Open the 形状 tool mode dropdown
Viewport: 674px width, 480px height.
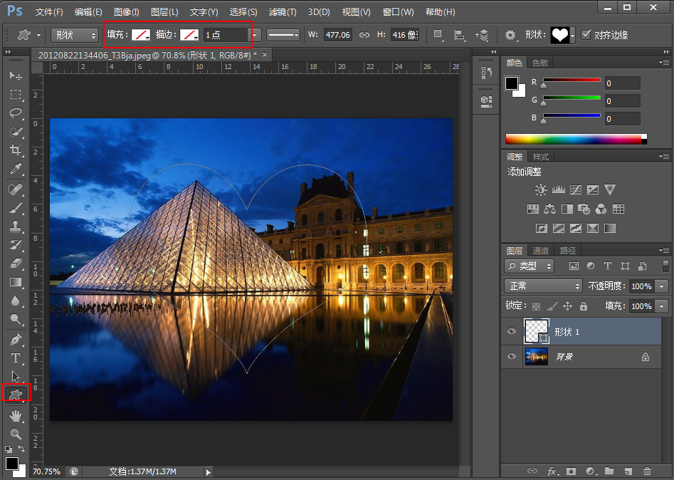coord(75,35)
